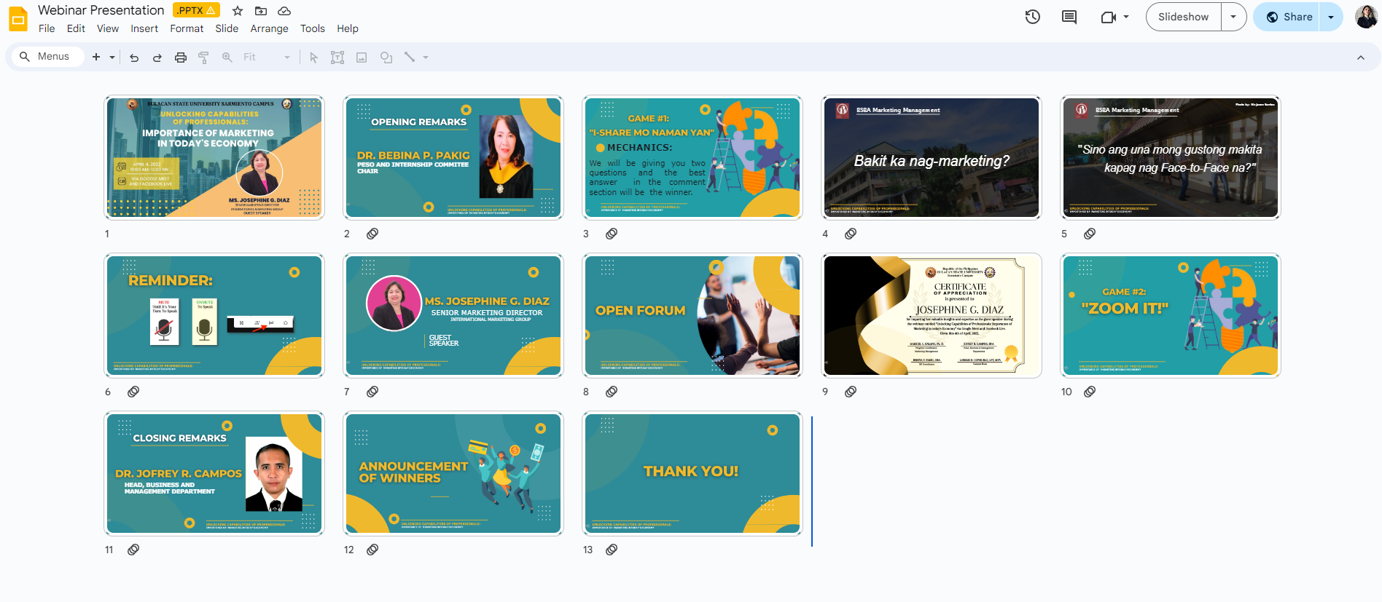1382x602 pixels.
Task: Expand the line type dropdown arrow
Action: [426, 58]
